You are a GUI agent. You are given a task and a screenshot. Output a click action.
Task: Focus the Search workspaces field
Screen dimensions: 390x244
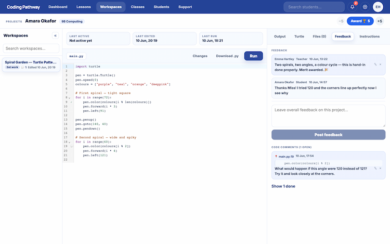point(31,48)
